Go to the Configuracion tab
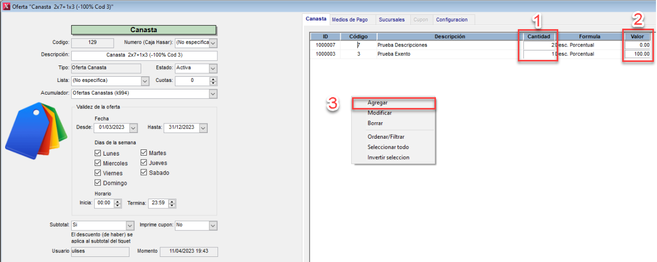The image size is (657, 262). (x=452, y=19)
